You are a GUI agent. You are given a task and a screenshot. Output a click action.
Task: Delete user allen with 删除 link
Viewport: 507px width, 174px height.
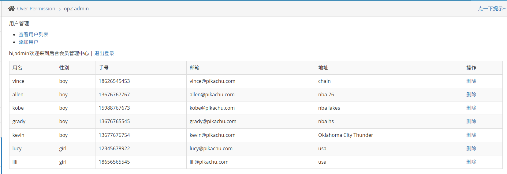[x=471, y=94]
